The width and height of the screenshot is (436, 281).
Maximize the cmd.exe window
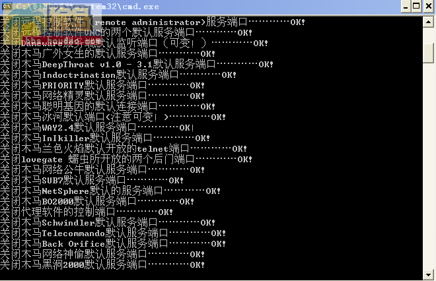pos(416,6)
